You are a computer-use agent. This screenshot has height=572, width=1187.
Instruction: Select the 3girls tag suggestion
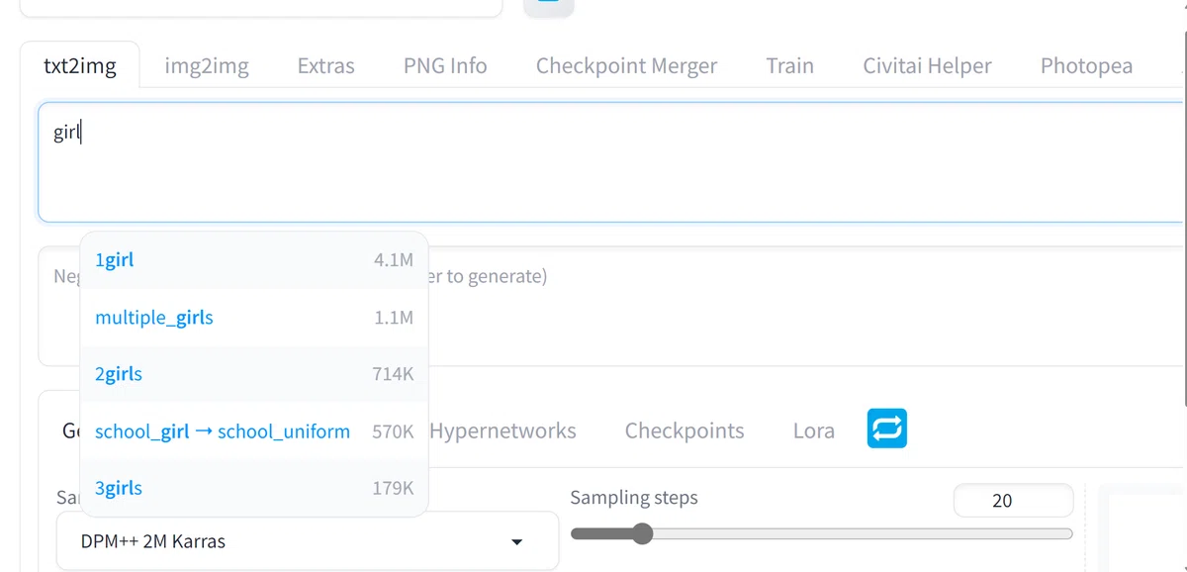pos(254,488)
